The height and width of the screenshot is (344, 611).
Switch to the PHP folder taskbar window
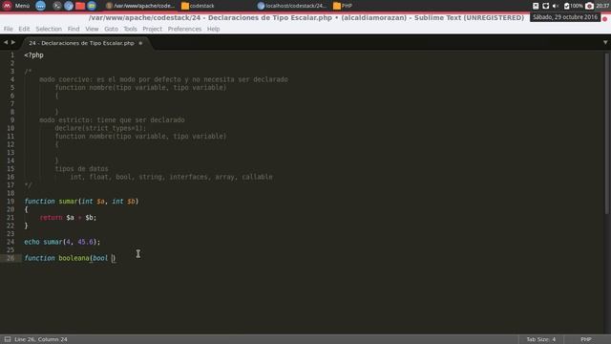click(343, 6)
